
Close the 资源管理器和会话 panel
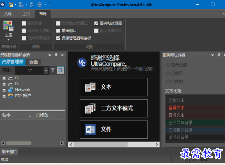62,55
